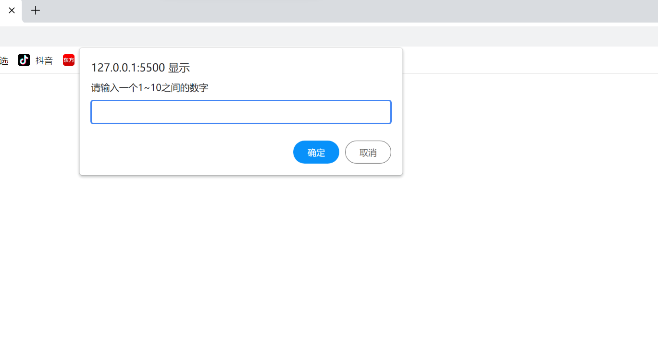Screen dimensions: 658x356
Task: Click the 显示 word in the dialog header
Action: click(179, 68)
